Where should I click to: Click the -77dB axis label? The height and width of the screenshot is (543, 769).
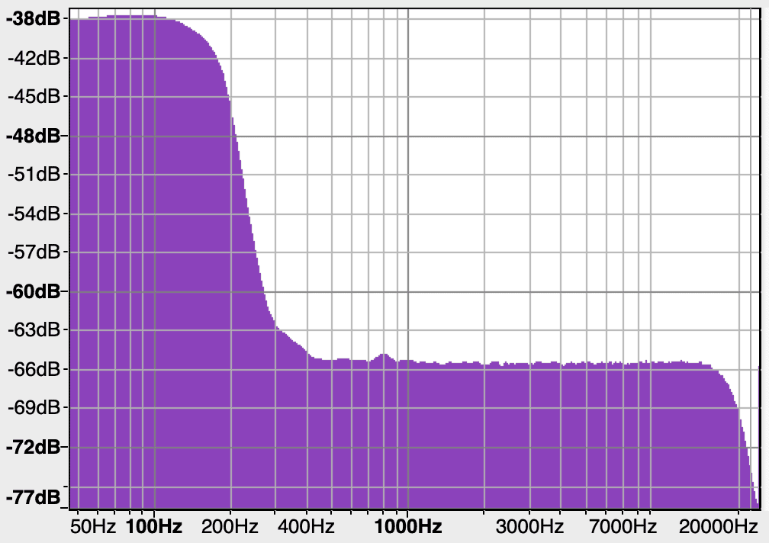34,497
